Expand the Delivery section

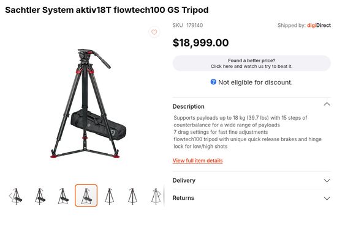[251, 180]
